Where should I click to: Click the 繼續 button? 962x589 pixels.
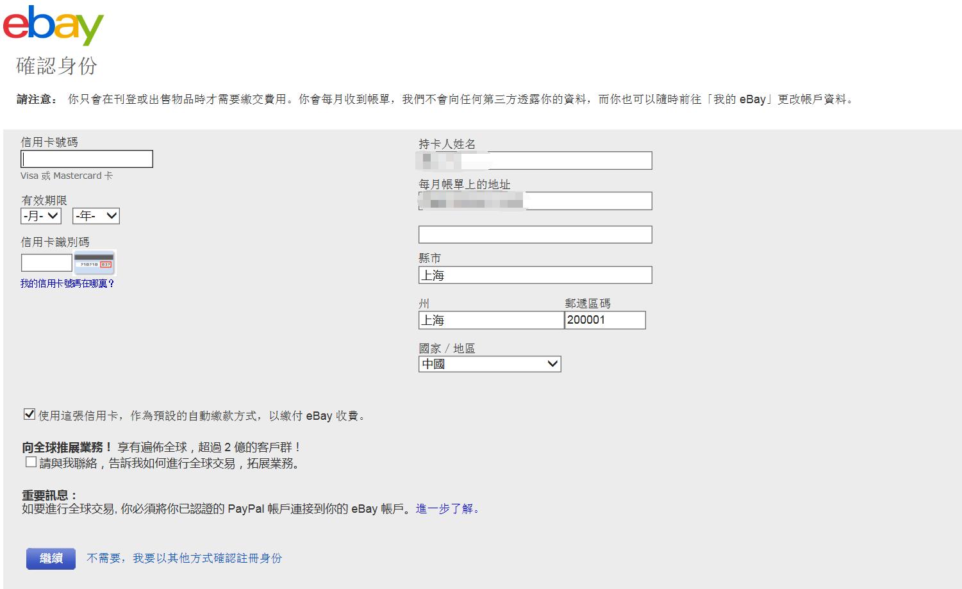(51, 558)
